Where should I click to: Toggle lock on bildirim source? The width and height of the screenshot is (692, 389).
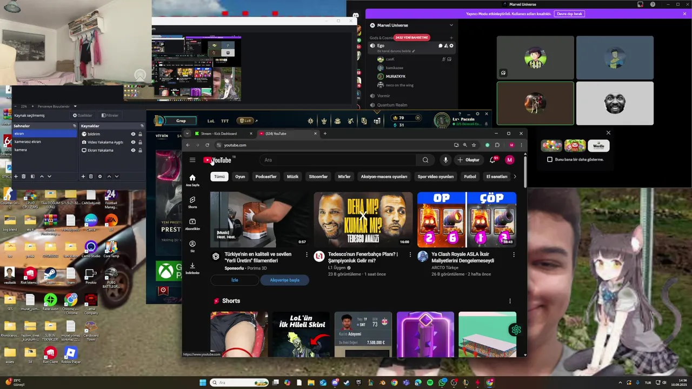point(140,134)
